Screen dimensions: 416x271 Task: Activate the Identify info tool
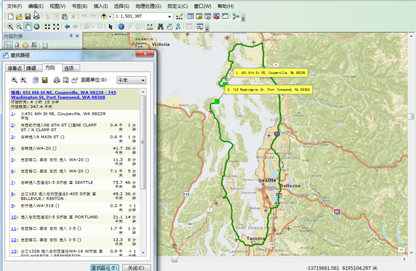pos(121,27)
